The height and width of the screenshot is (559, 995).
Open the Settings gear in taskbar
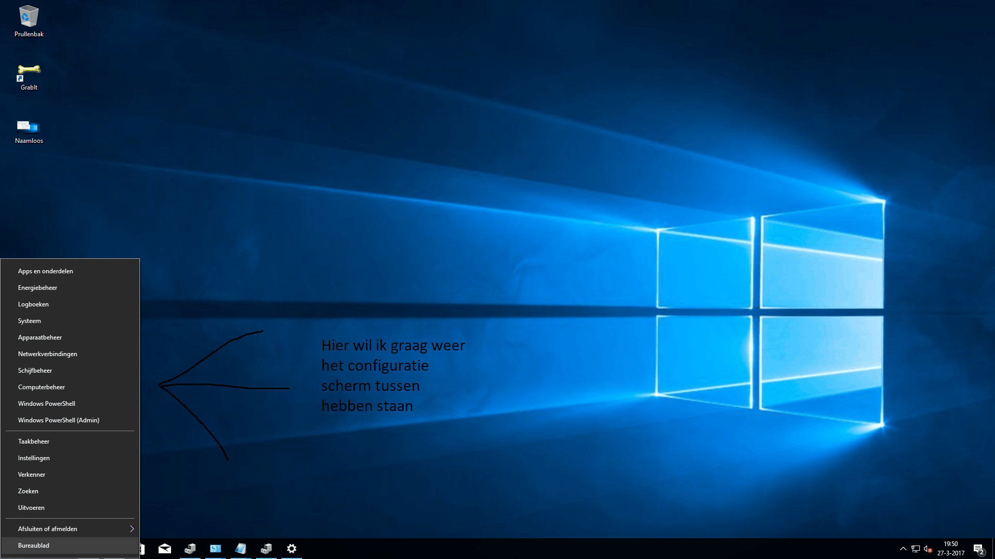point(292,549)
